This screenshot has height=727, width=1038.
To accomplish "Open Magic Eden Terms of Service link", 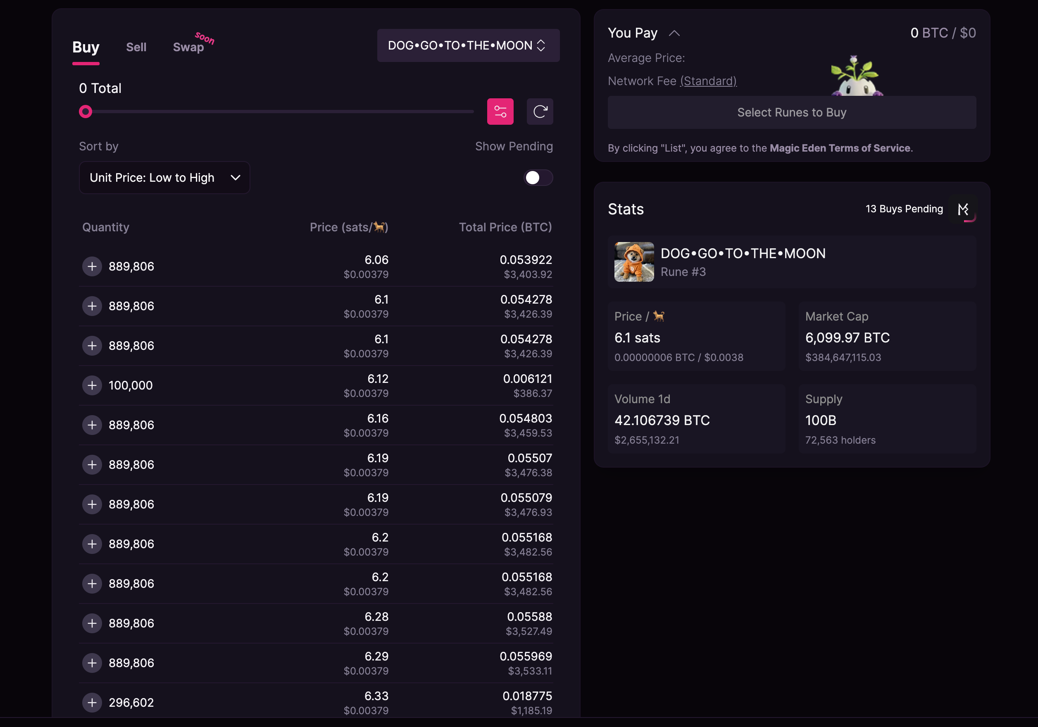I will [x=840, y=148].
